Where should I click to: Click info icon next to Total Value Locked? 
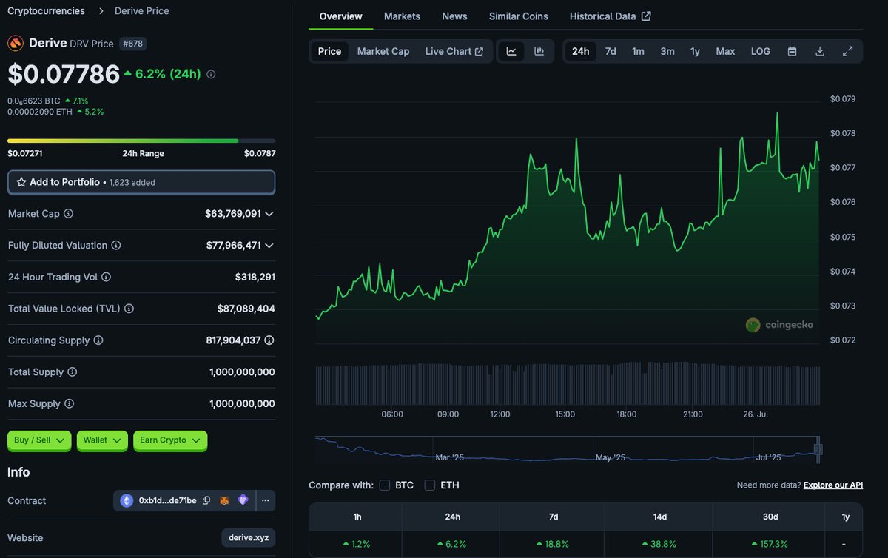pyautogui.click(x=130, y=309)
